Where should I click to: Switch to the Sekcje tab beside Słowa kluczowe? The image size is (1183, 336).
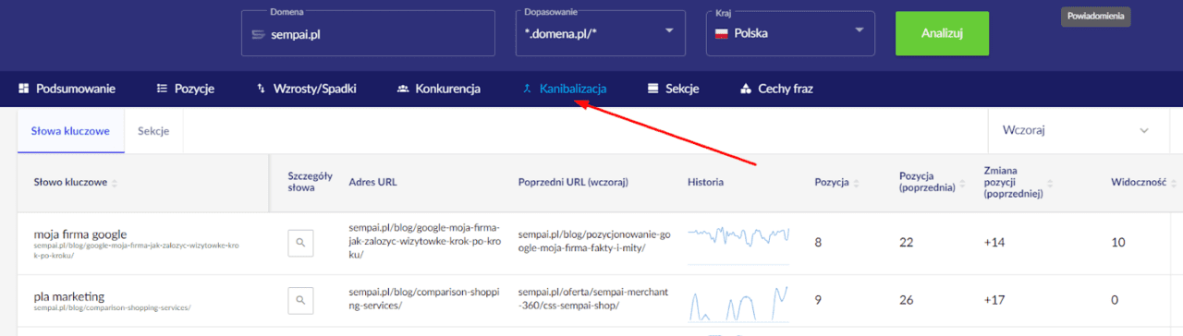point(153,131)
